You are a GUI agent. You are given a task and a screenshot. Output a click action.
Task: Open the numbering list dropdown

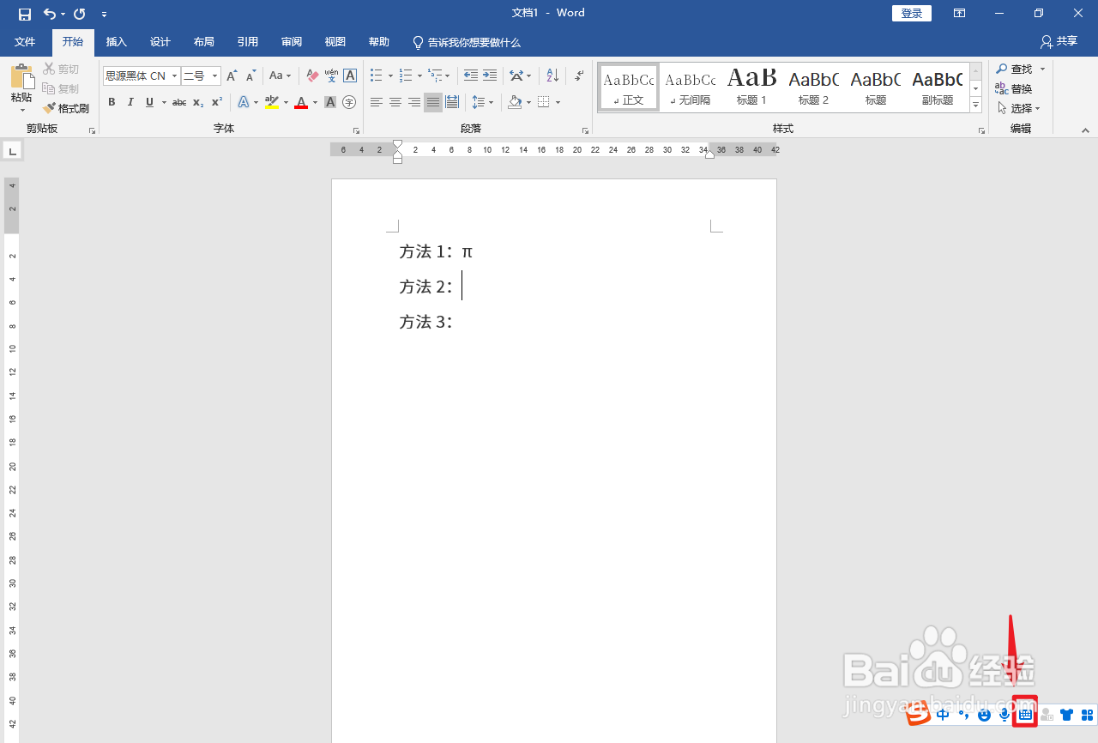pyautogui.click(x=419, y=76)
